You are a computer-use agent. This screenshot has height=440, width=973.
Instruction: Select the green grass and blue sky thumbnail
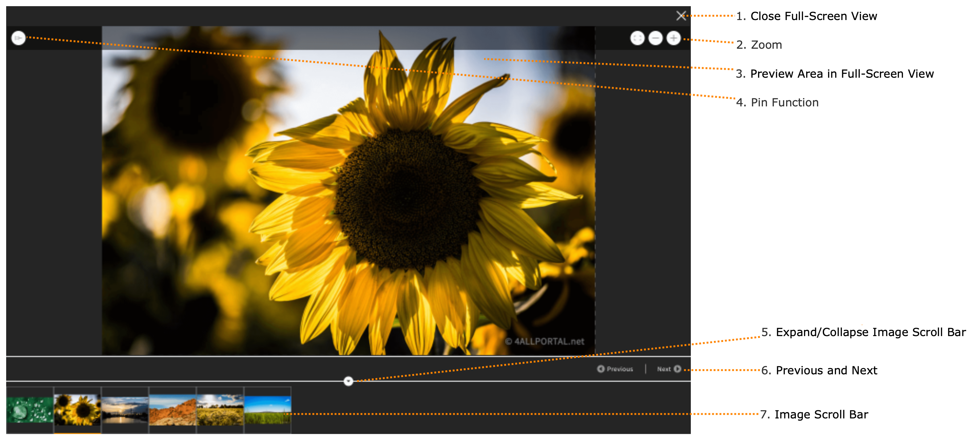coord(268,410)
